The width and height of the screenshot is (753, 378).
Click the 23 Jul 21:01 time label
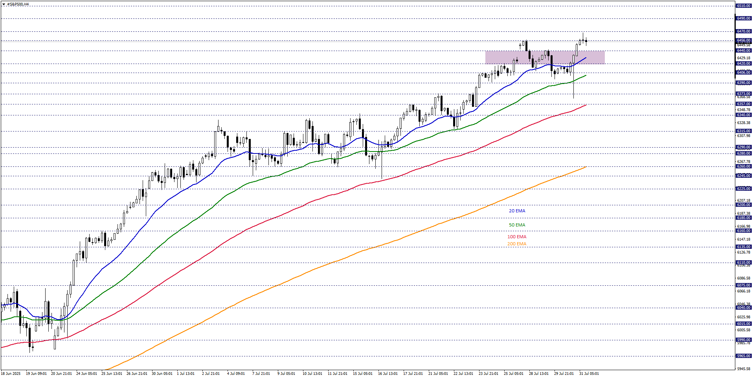[x=489, y=374]
